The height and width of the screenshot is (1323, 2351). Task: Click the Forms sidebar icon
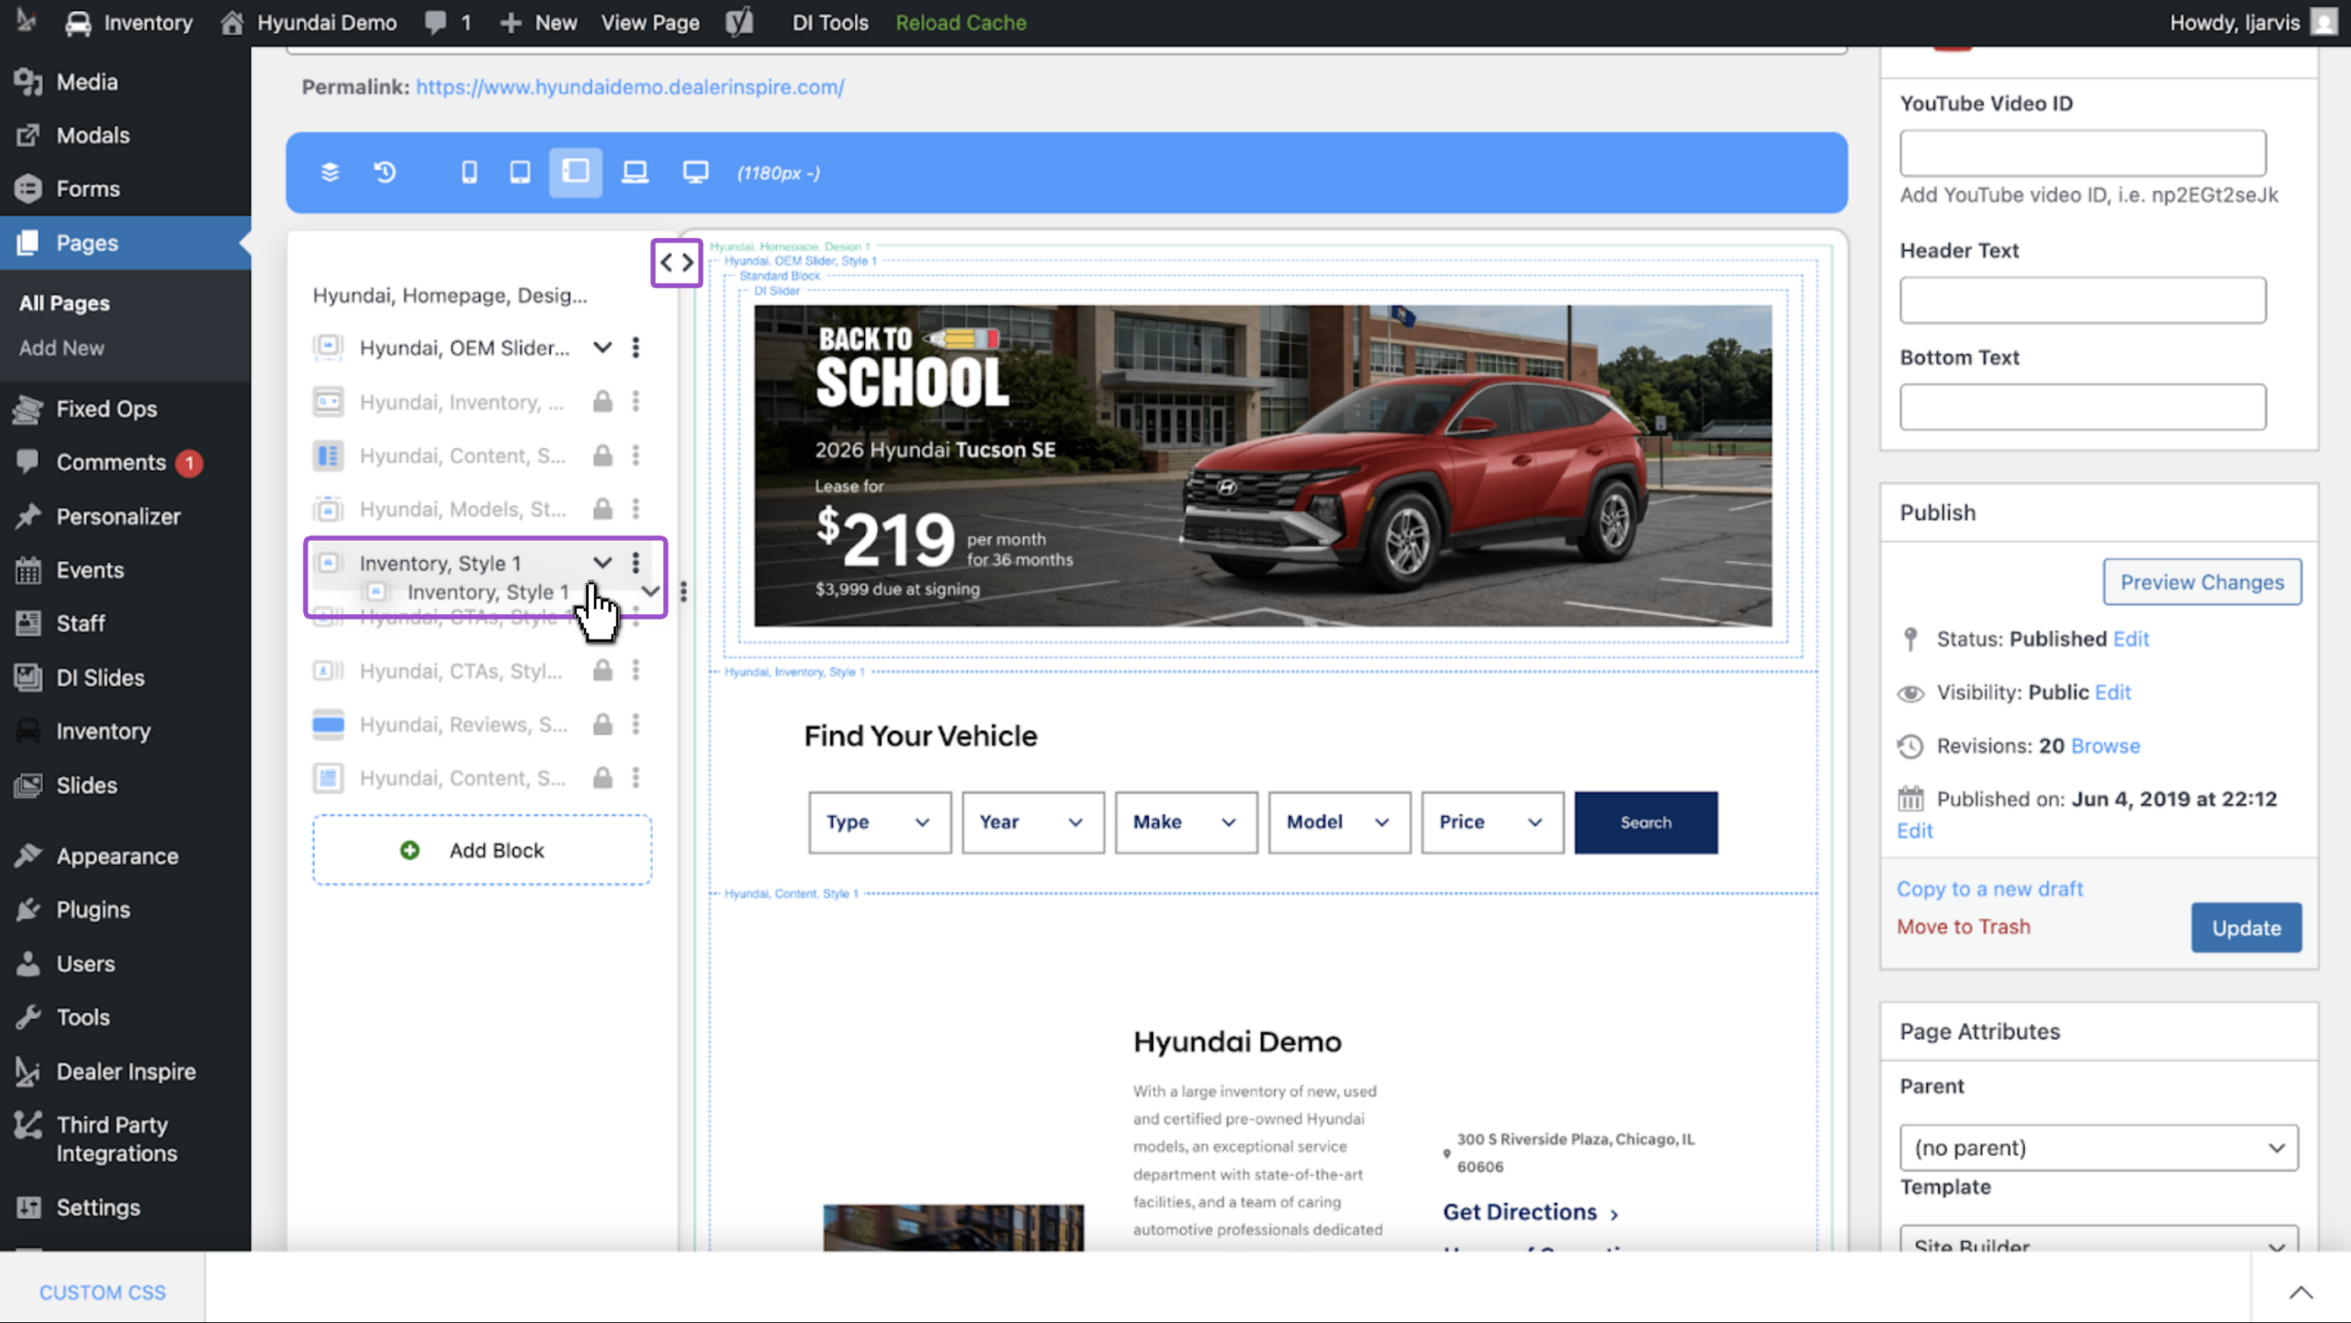(x=28, y=188)
